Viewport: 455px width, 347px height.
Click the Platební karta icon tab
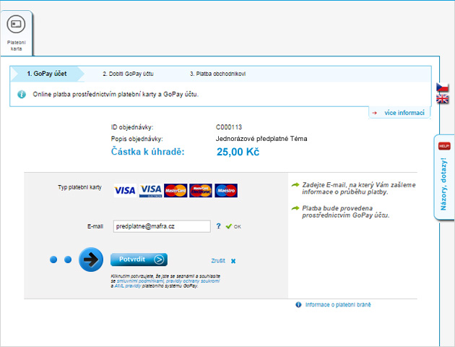tap(16, 32)
